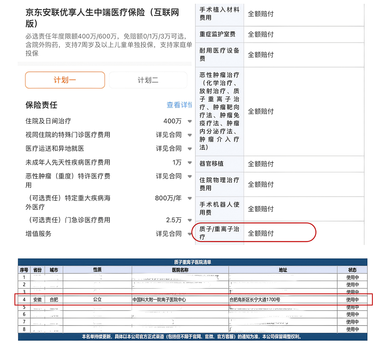Click the 省份 column header
This screenshot has height=344, width=376.
coord(37,270)
